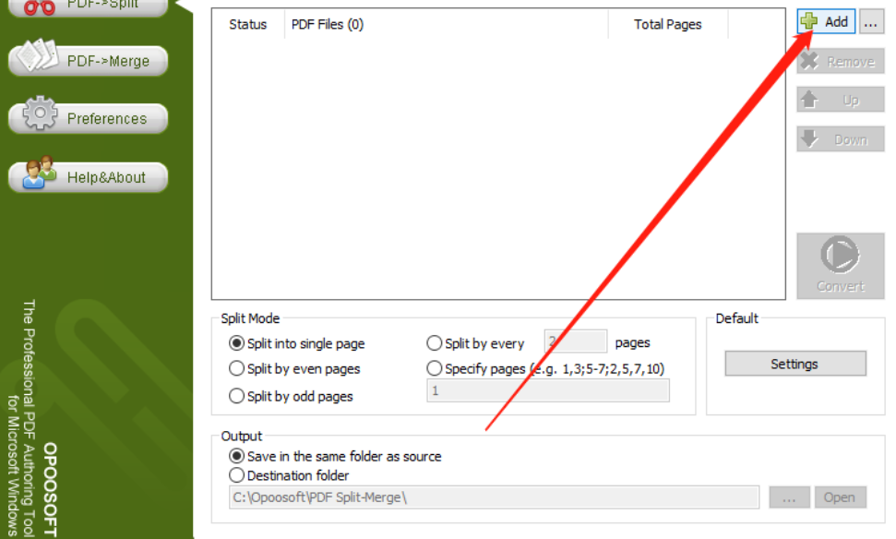The image size is (896, 539).
Task: Click the Status column header
Action: point(248,24)
